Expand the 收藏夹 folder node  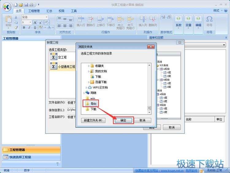click(x=89, y=66)
